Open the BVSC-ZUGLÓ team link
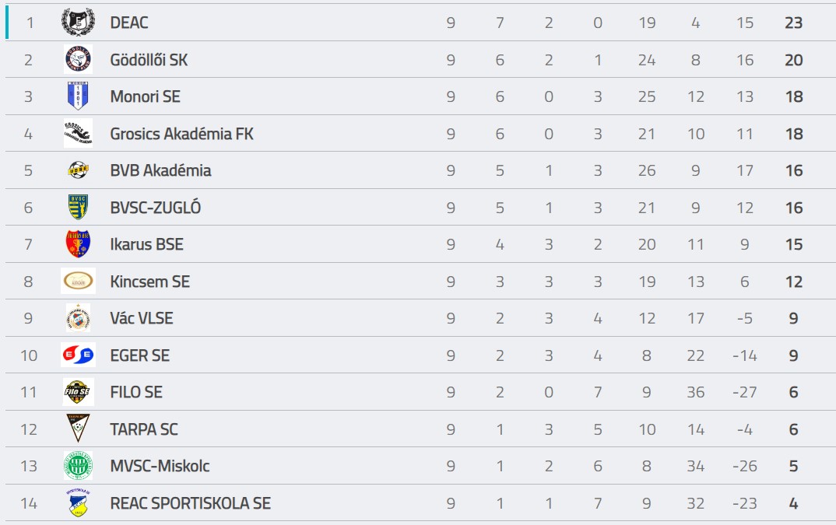 tap(155, 208)
